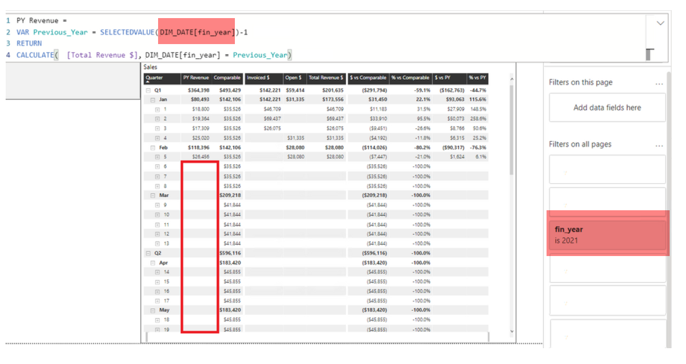686x364 pixels.
Task: Select the $19,364 cell
Action: point(200,119)
